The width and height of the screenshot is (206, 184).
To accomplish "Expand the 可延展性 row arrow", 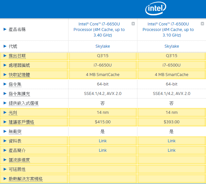I will 5,169.
